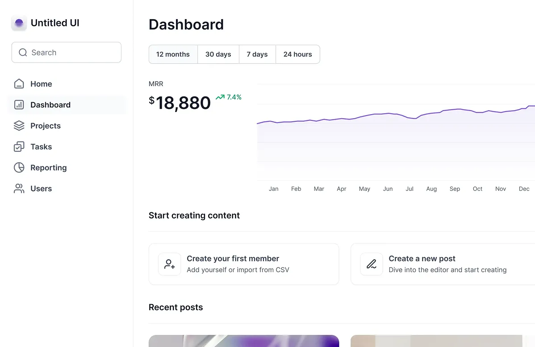Screen dimensions: 535x347
Task: Click the Dec label on chart axis
Action: 524,189
